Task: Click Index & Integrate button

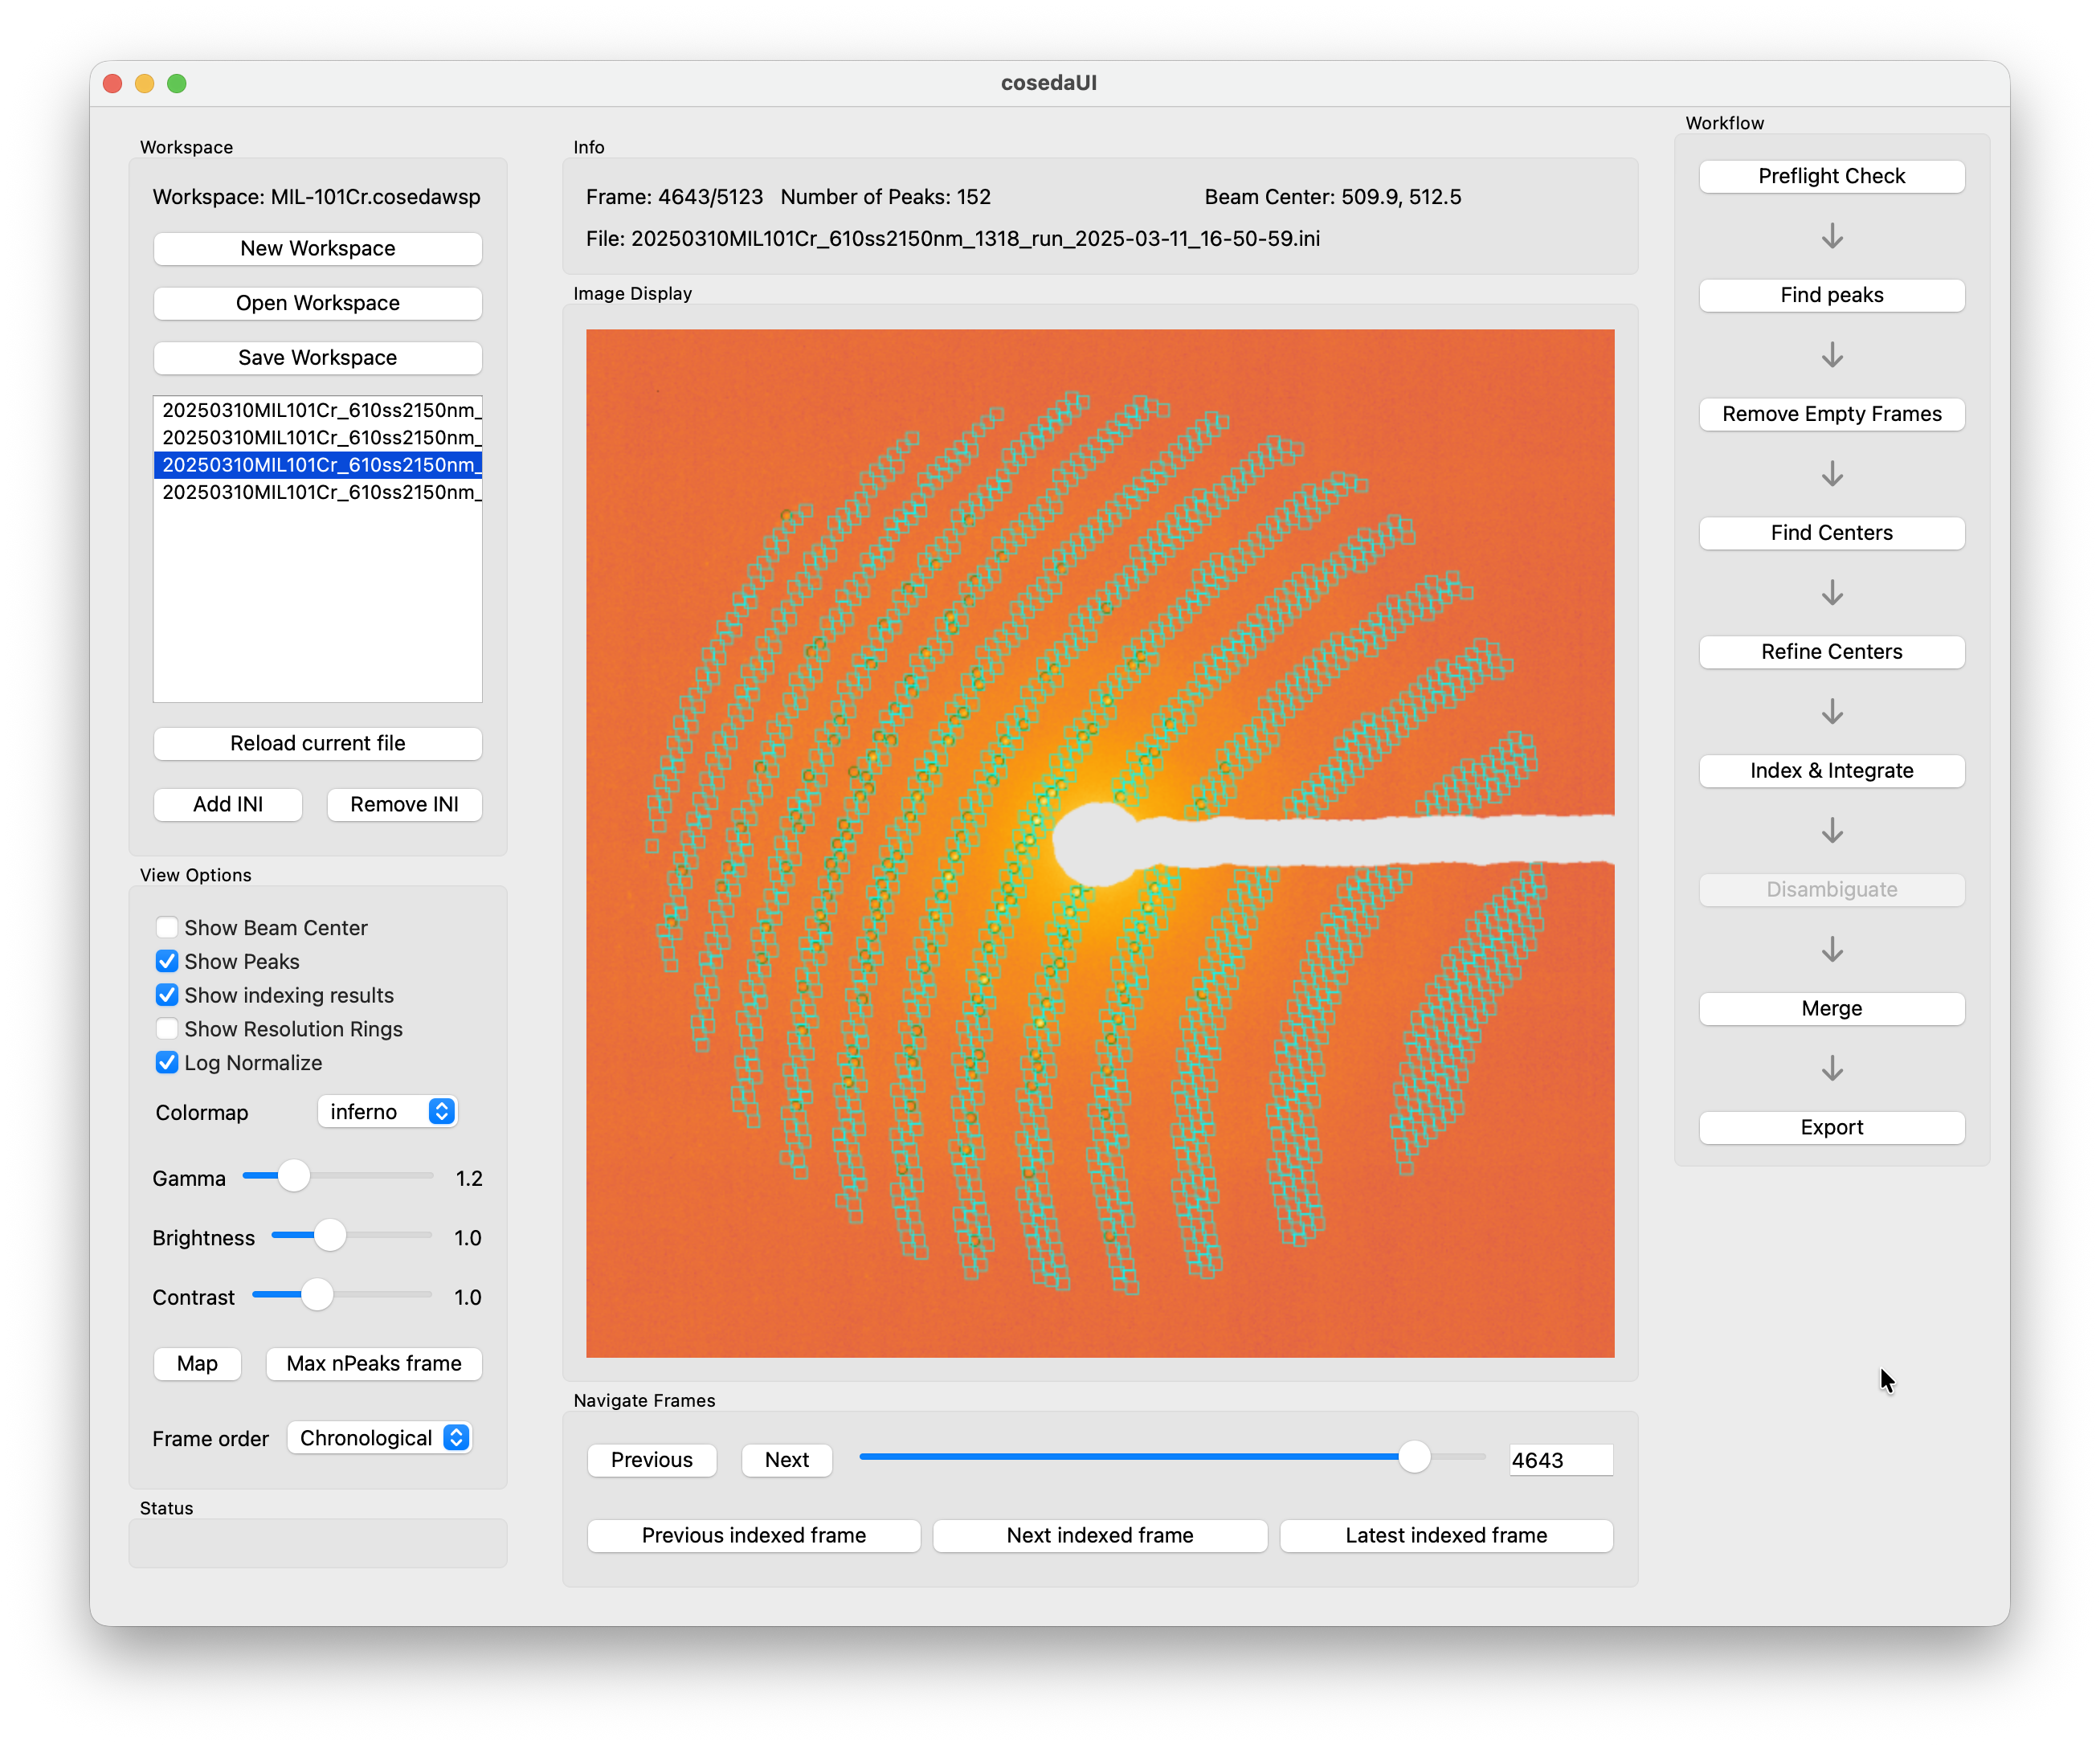Action: click(x=1831, y=771)
